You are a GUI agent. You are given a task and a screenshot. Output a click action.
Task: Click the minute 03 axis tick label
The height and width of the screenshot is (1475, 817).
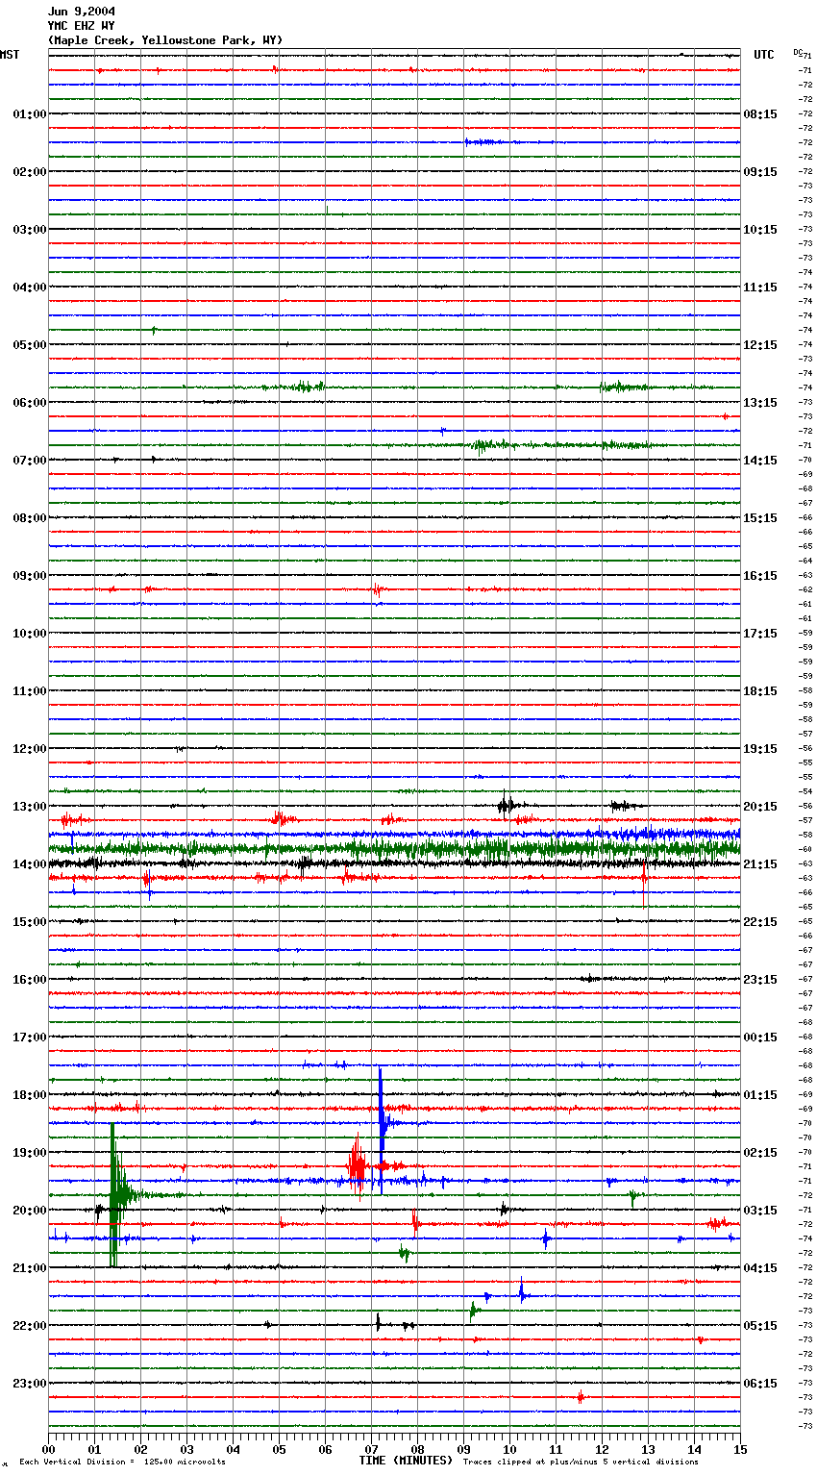(x=186, y=1449)
